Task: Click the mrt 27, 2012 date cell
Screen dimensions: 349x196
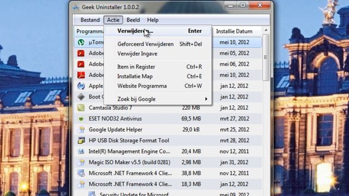Action: (x=234, y=119)
